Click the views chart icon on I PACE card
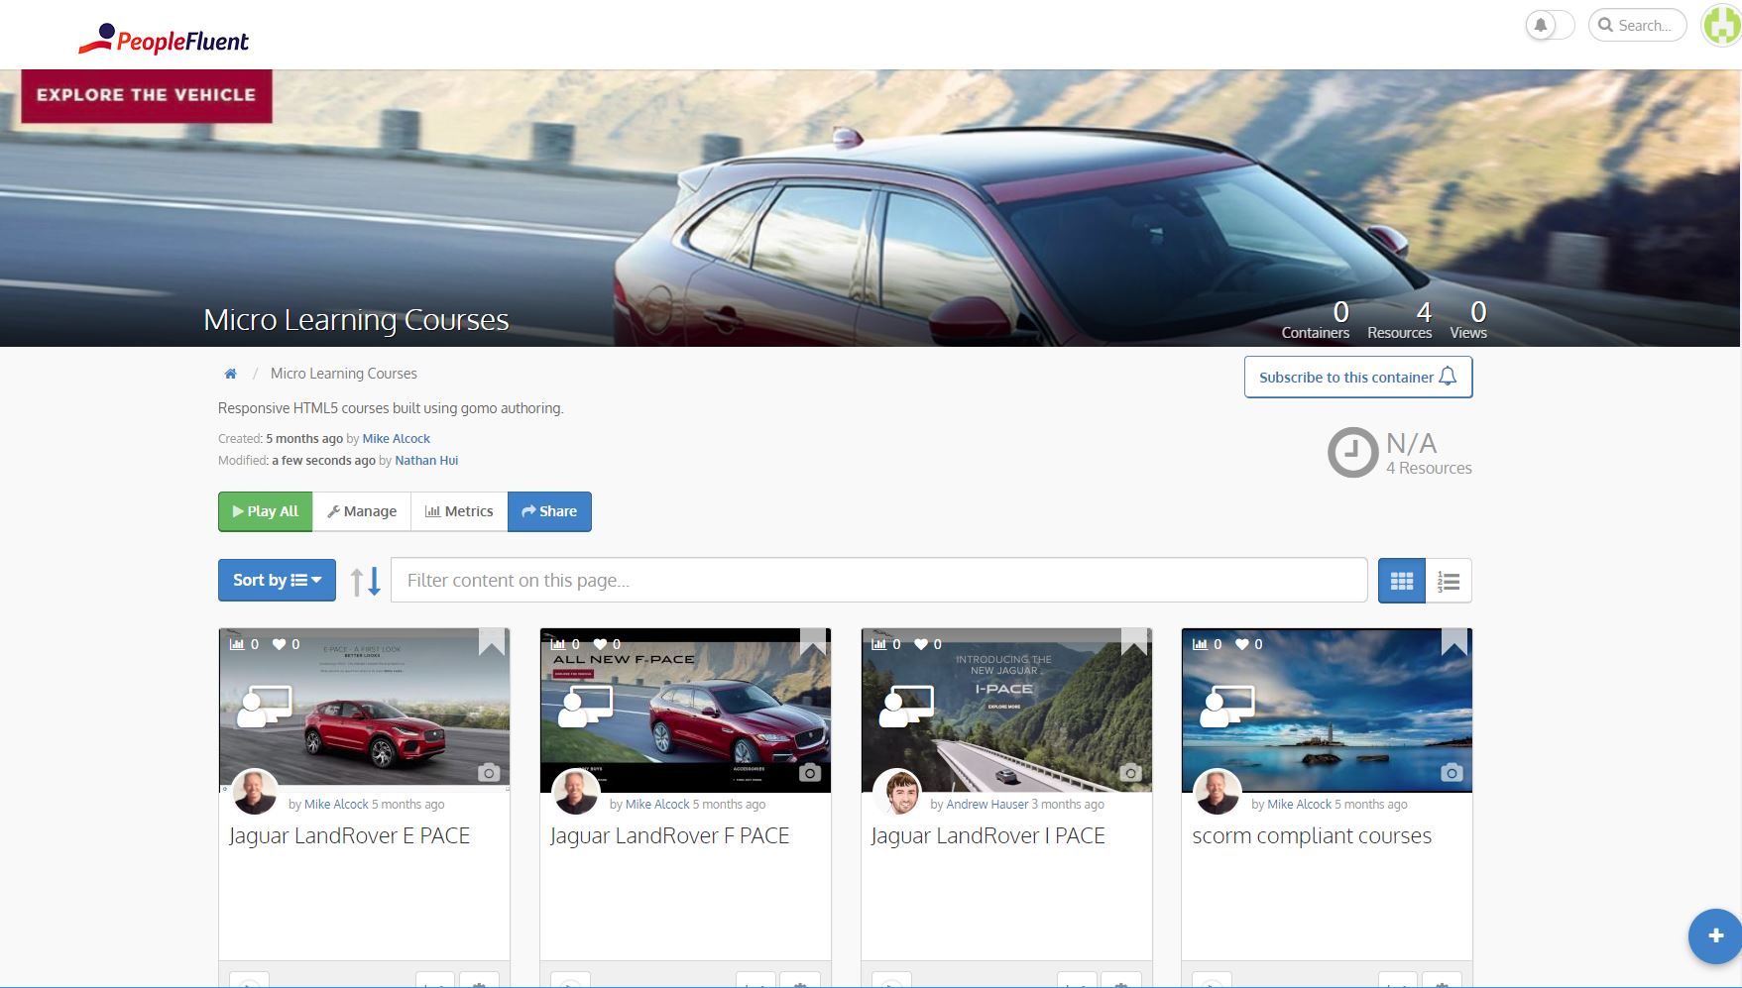 [878, 644]
